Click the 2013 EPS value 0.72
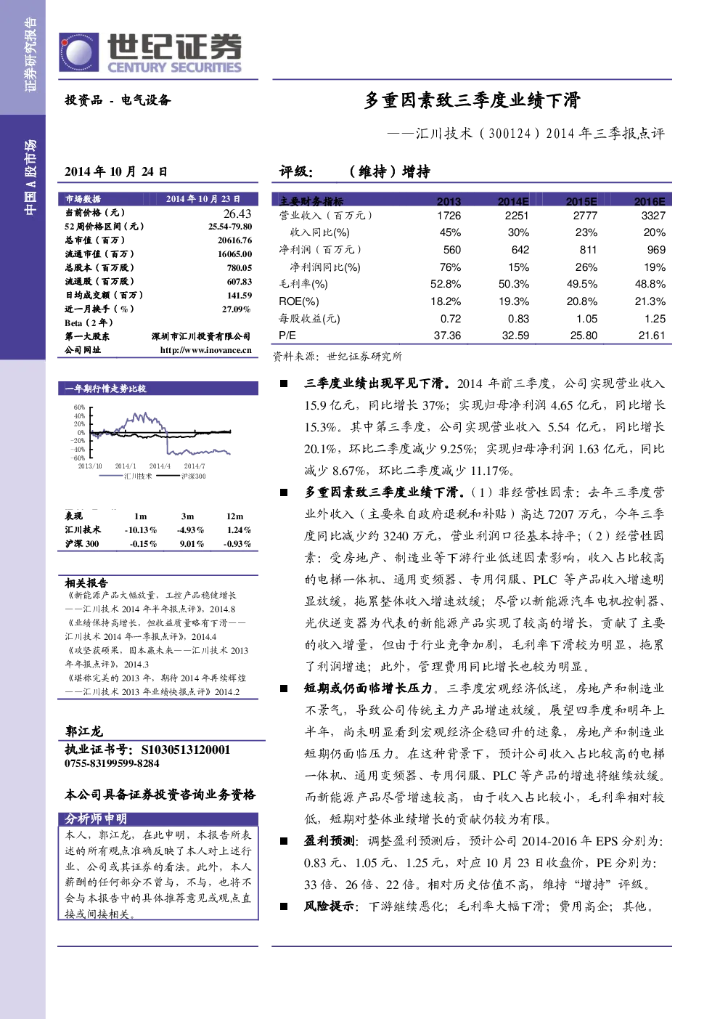 click(x=451, y=319)
